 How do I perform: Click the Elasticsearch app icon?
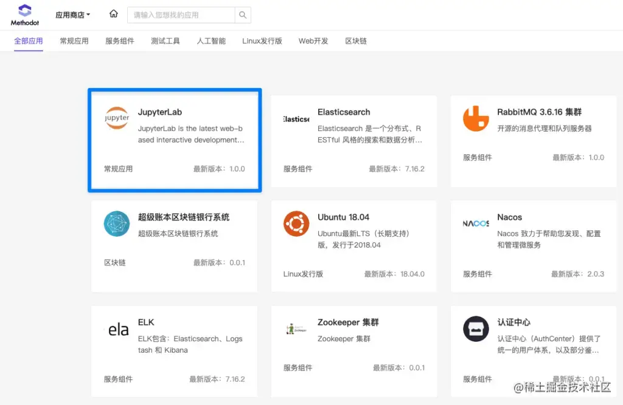[x=296, y=119]
